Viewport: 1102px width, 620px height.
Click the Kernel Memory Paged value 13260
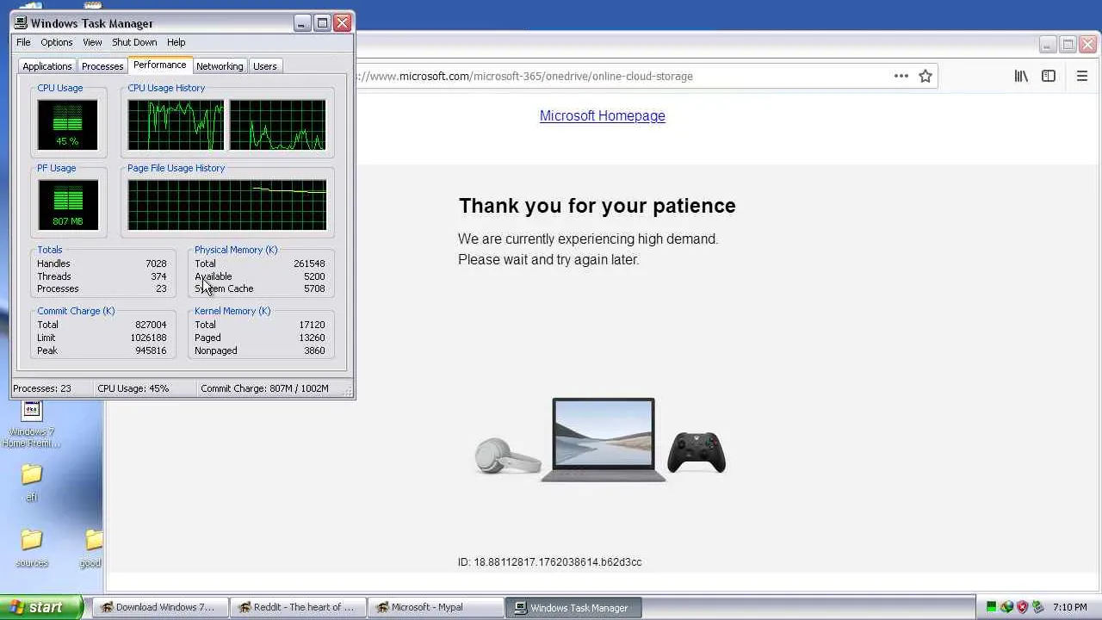(312, 338)
